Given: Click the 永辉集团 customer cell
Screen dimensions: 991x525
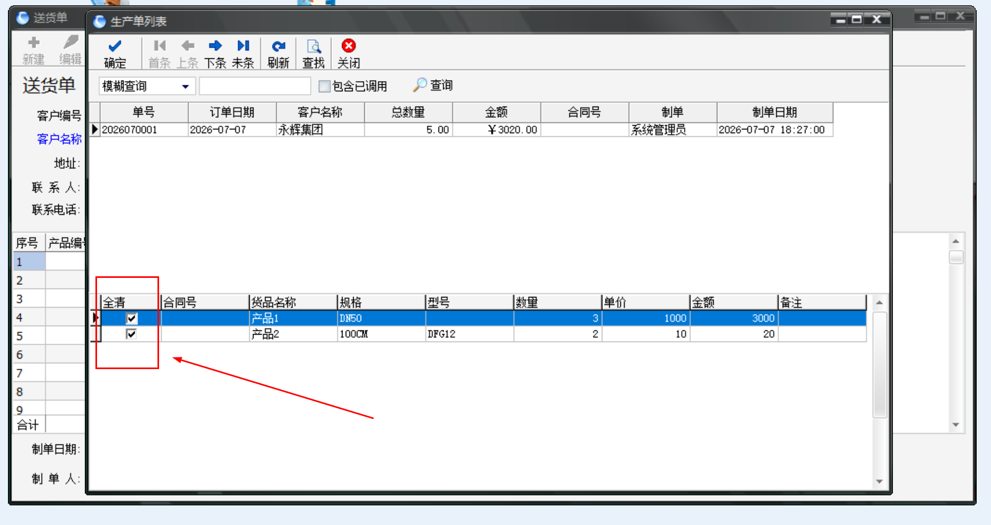Looking at the screenshot, I should pos(320,130).
